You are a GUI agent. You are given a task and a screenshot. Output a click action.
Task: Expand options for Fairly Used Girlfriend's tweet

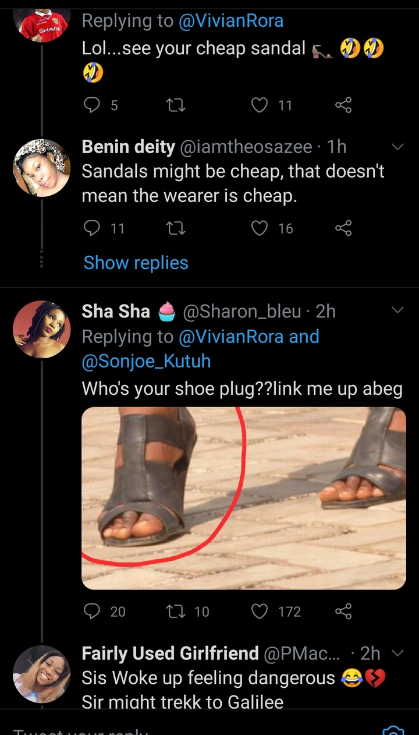(397, 653)
